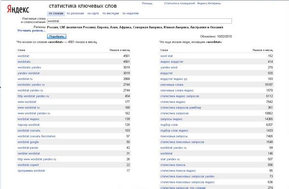Select the 'по словам' tab
Screen dimensions: 289x189
point(56,13)
